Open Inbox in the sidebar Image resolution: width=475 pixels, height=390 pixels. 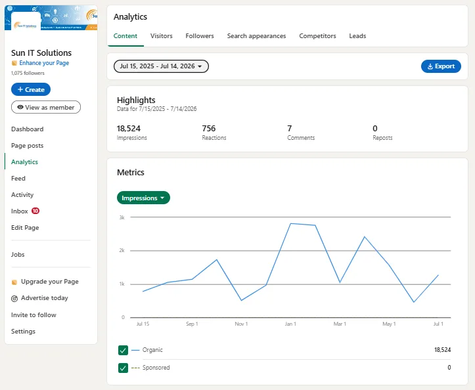tap(20, 211)
